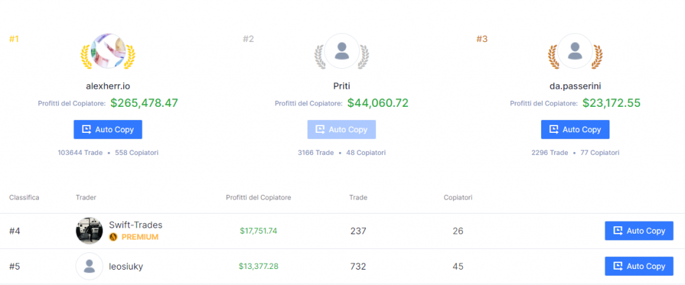Click Priti's silver laurel avatar
Screen dimensions: 685x285
coord(342,51)
